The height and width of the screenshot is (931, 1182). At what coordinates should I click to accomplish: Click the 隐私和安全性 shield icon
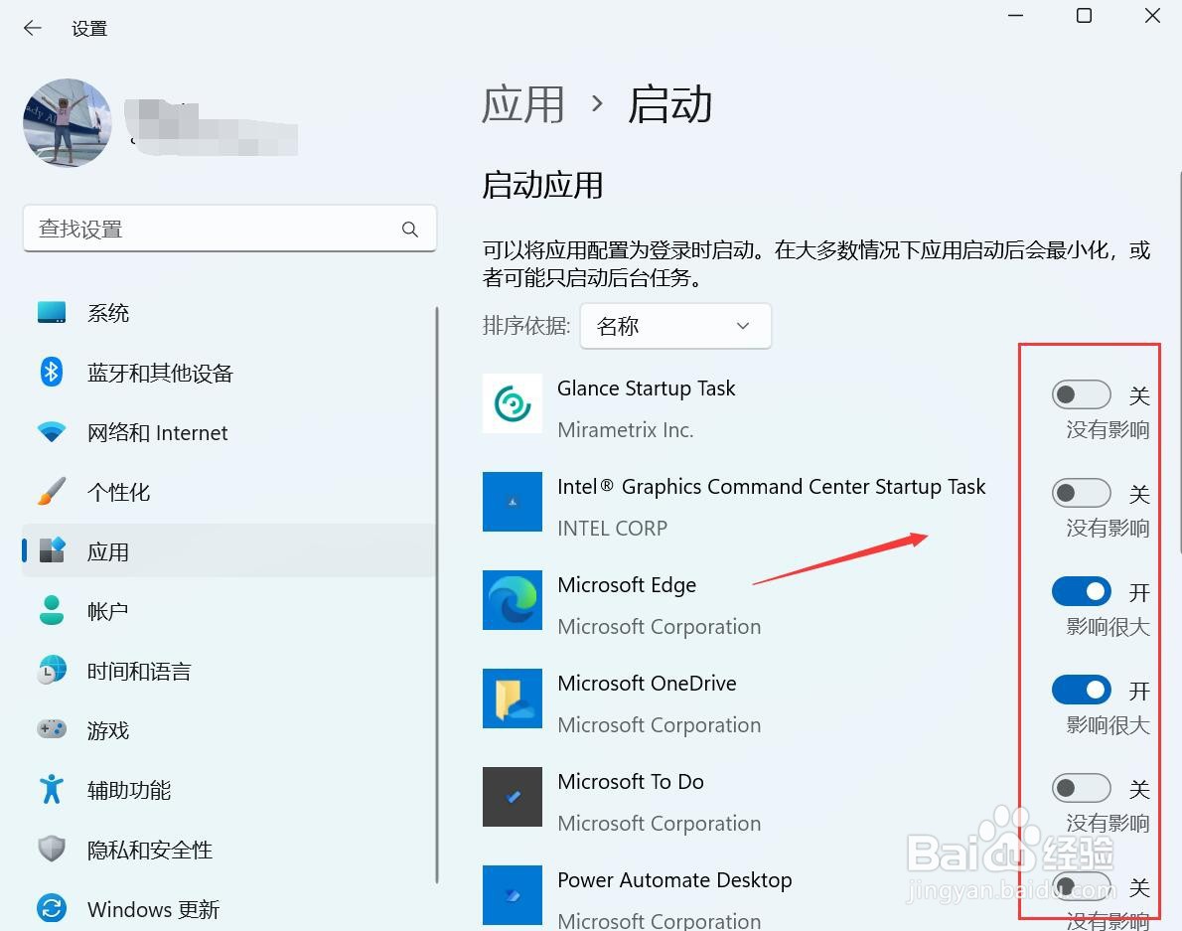52,849
